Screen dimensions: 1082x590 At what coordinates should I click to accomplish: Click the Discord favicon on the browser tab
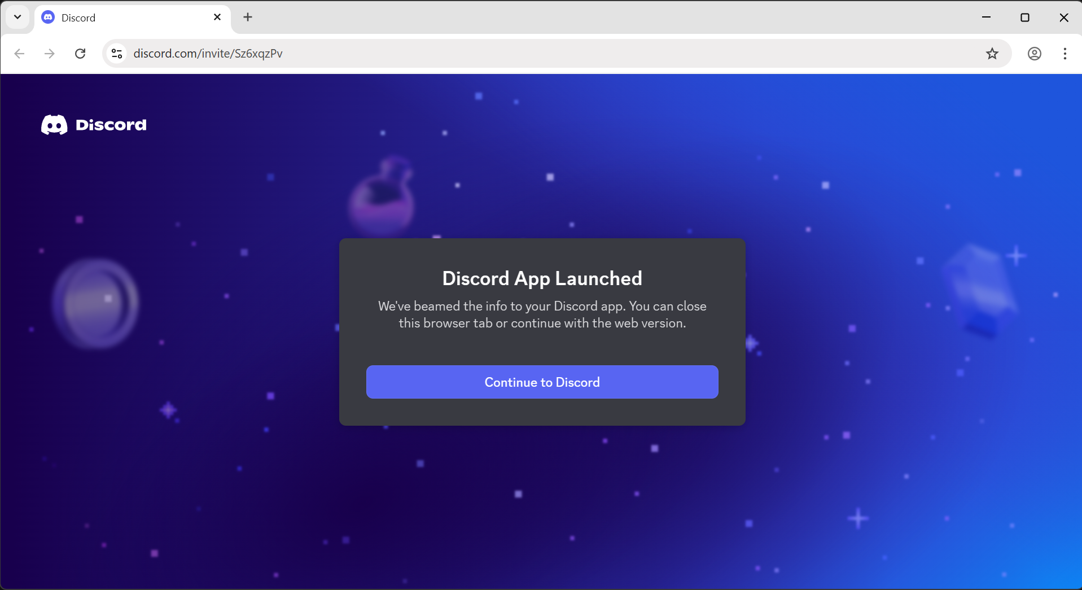(x=47, y=17)
